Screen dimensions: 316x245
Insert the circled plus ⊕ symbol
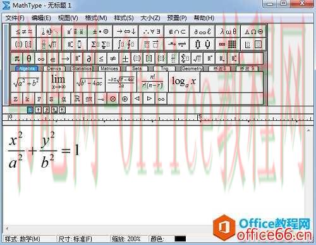coord(125,99)
